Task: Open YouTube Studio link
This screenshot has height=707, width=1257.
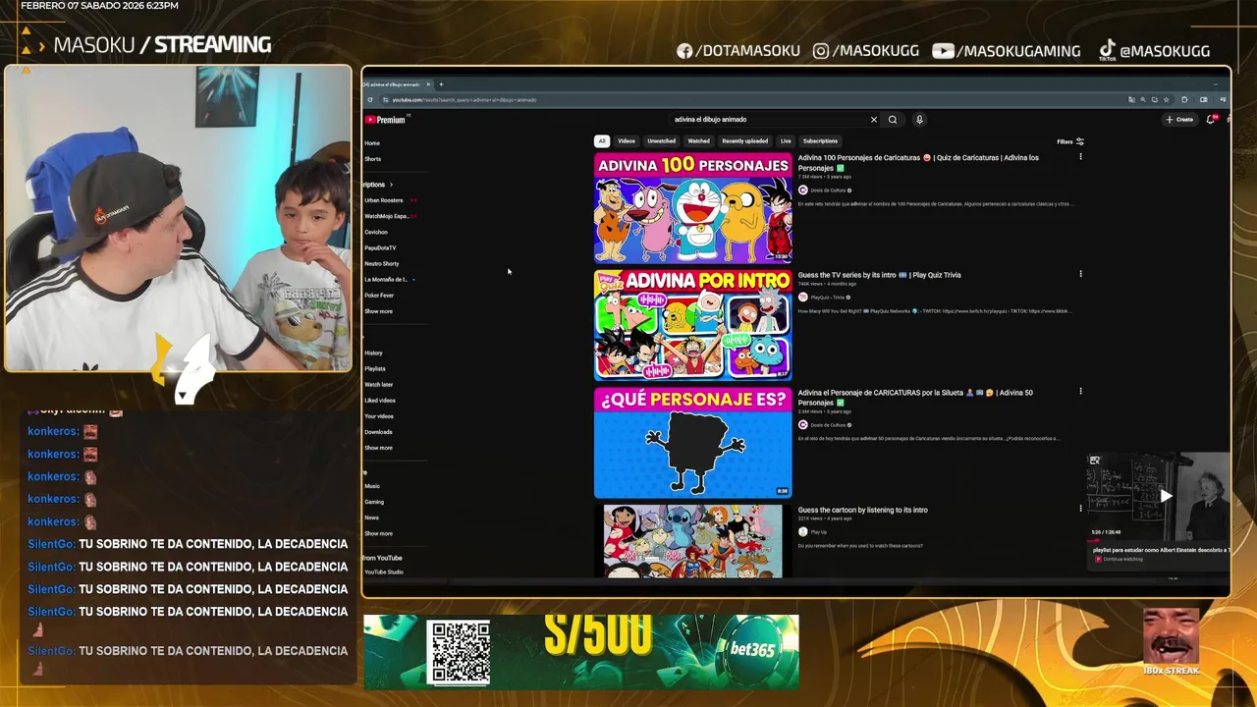Action: click(x=384, y=571)
